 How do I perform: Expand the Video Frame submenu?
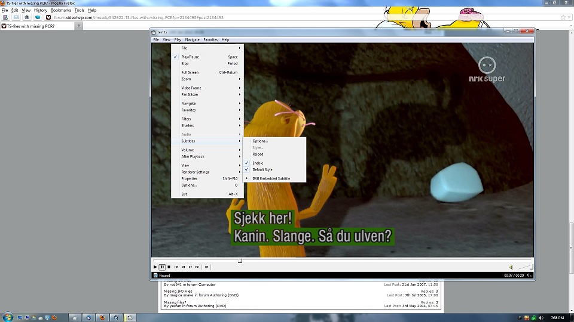coord(207,88)
